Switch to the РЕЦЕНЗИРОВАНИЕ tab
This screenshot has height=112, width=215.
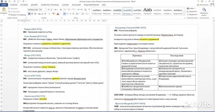pos(91,5)
